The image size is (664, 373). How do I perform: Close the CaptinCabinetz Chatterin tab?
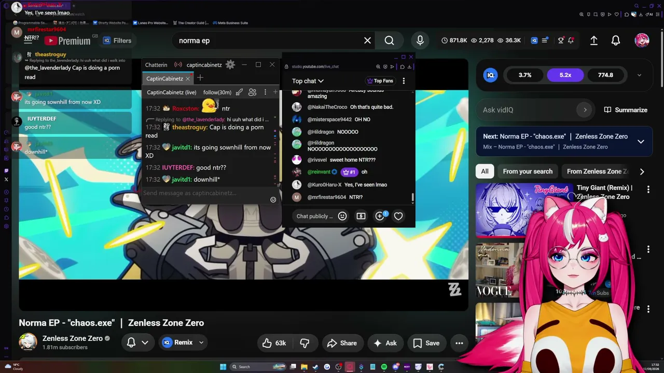point(188,79)
